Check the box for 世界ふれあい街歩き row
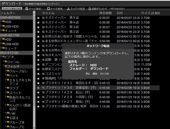This screenshot has width=170, height=129. (x=38, y=36)
